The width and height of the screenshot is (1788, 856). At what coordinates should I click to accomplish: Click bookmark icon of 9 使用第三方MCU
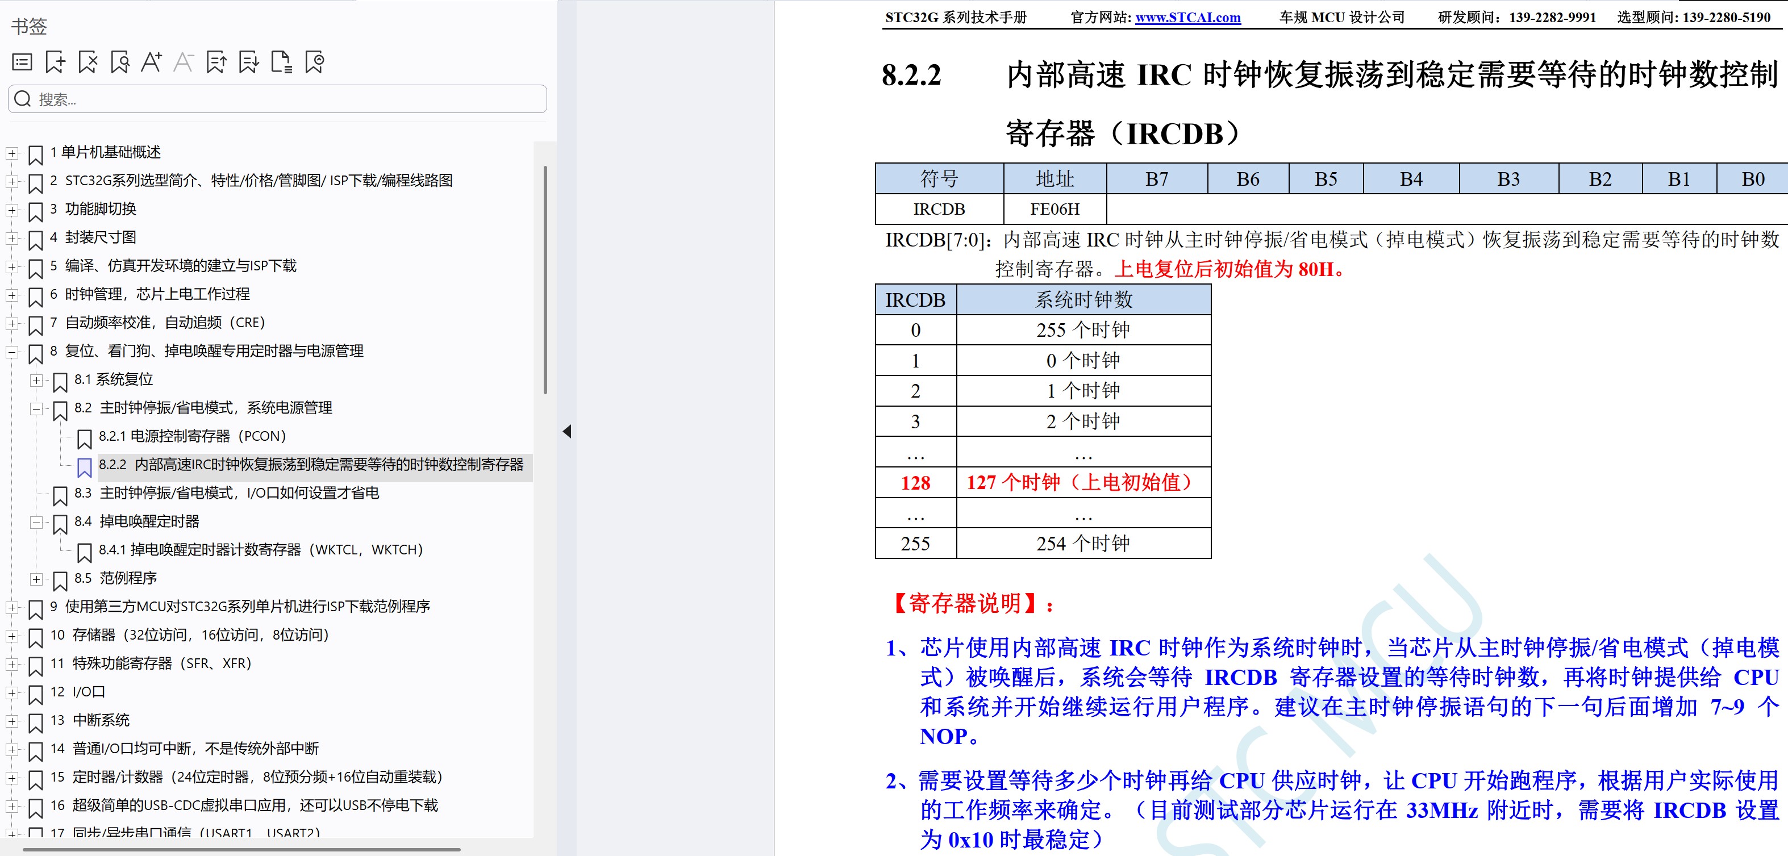click(35, 609)
